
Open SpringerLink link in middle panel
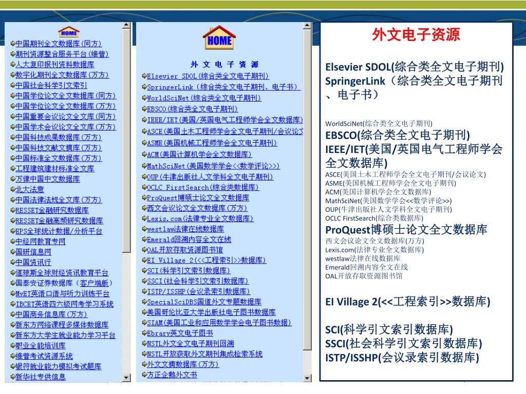coord(224,87)
